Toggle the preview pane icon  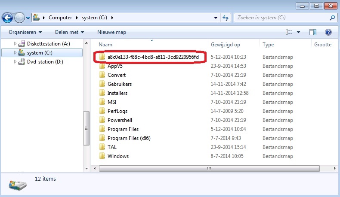click(313, 32)
